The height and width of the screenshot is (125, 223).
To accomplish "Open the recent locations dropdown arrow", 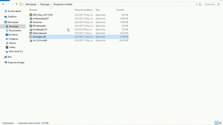I will (x=13, y=5).
